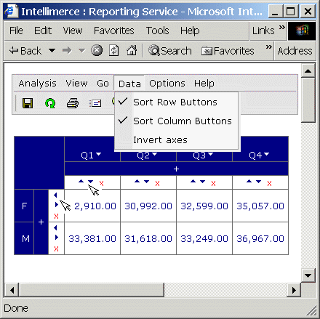Viewport: 320px width, 319px height.
Task: Click the Links toolbar label
Action: click(263, 31)
